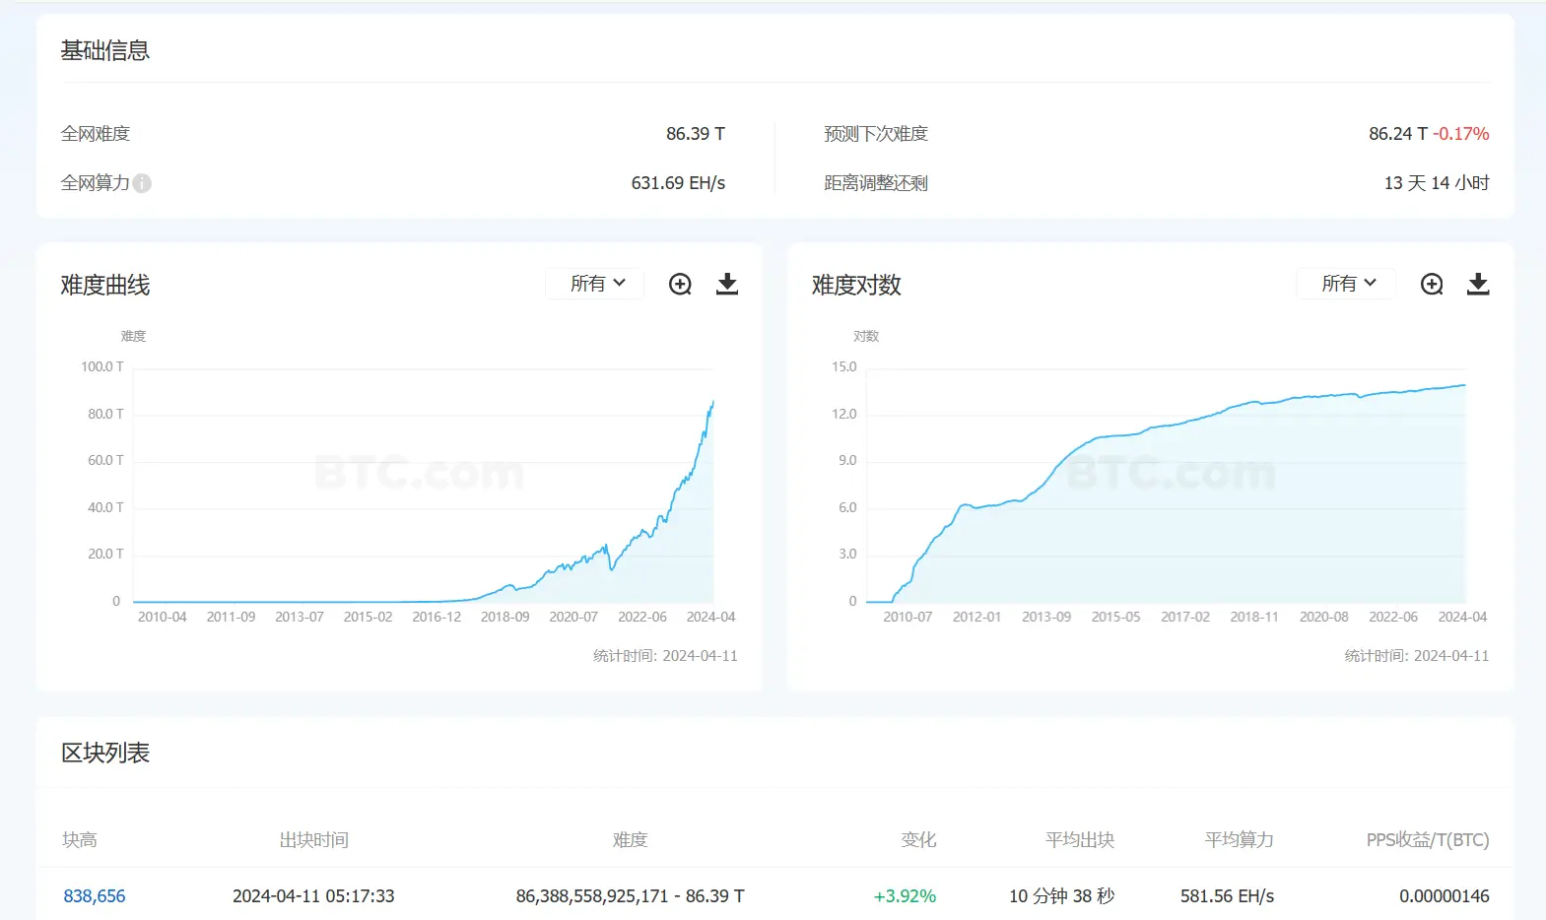This screenshot has height=920, width=1546.
Task: Click the 0.00000146 PPS value
Action: tap(1445, 896)
